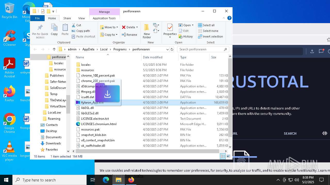This screenshot has height=185, width=330.
Task: Click Invert selection
Action: 210,36
